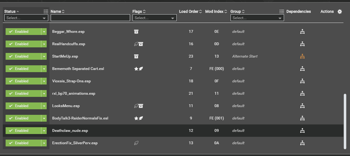Screen dimensions: 350x156
Task: Open dependencies icon for StartMeUp.esp
Action: 302,56
